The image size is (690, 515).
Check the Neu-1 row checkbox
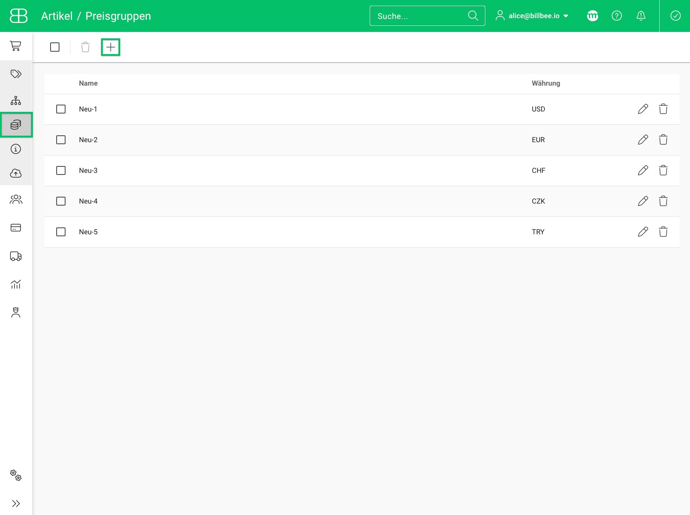click(x=61, y=109)
